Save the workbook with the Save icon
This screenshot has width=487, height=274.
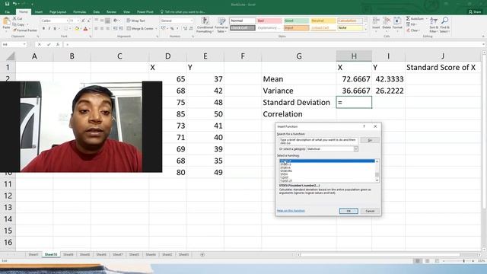click(x=7, y=4)
